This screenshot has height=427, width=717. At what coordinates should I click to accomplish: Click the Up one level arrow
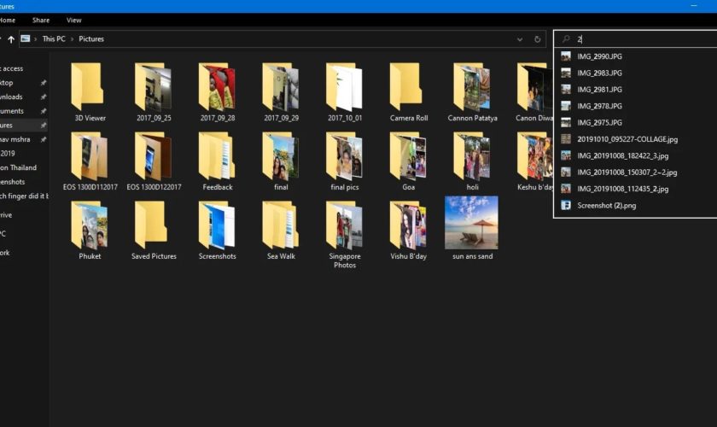click(x=11, y=39)
